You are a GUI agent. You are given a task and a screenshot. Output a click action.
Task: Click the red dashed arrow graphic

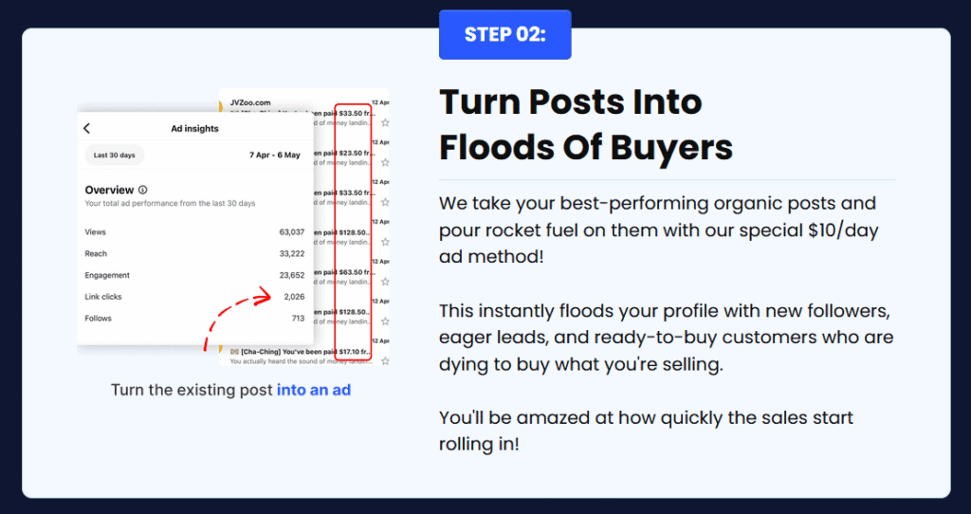click(x=238, y=321)
